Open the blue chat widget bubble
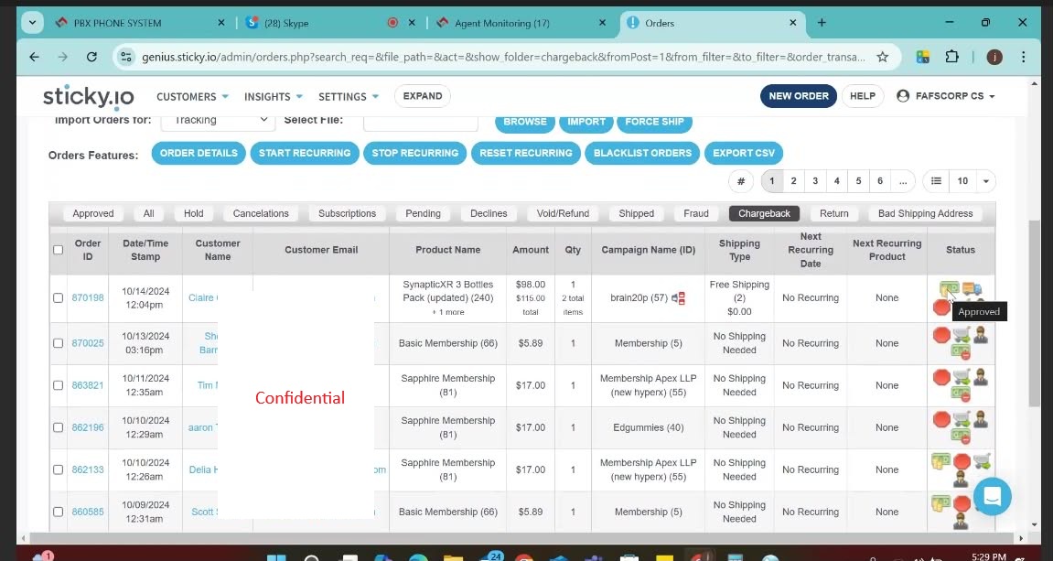Screen dimensions: 1053x561 coord(992,497)
